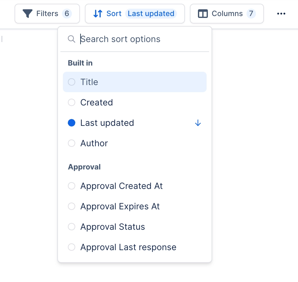The image size is (298, 282).
Task: Click the Filters count badge 6
Action: (67, 14)
